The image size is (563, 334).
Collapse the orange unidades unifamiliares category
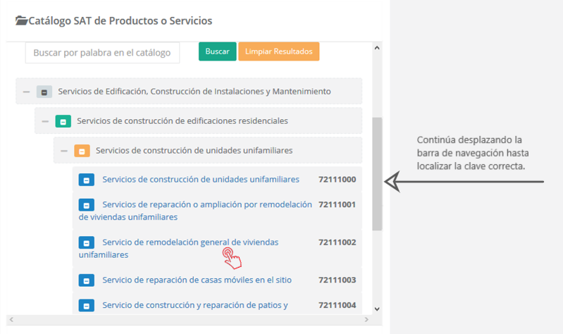64,151
